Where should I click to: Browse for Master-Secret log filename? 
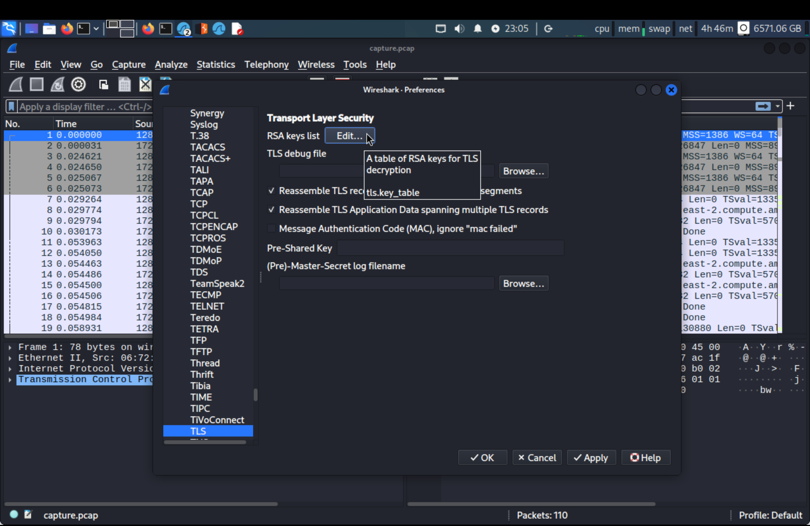(x=523, y=283)
